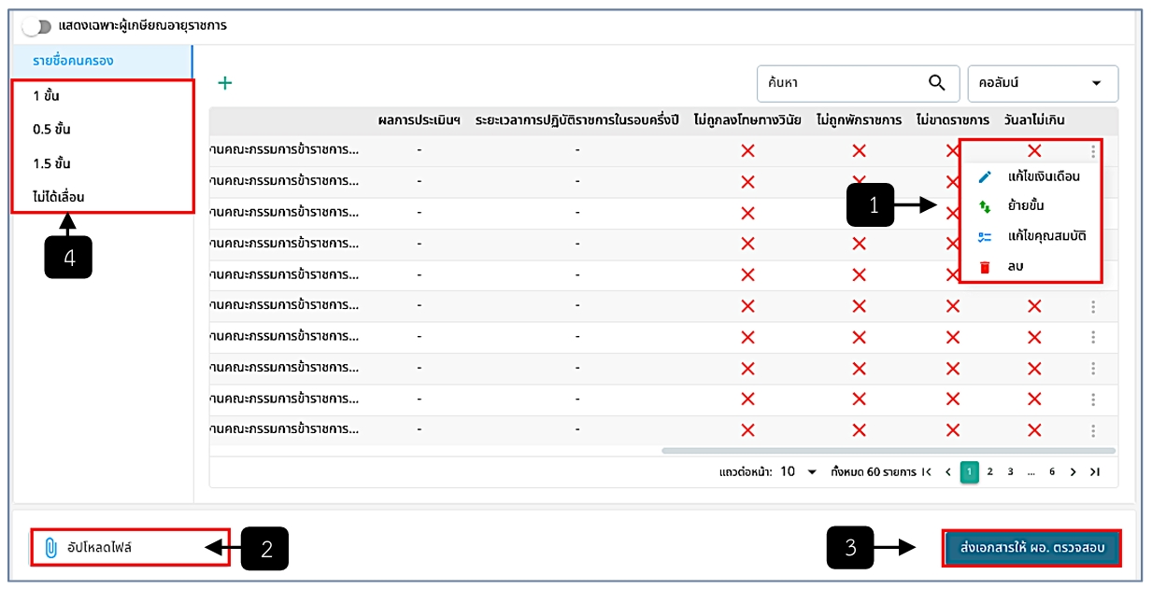
Task: Click the pencil icon for แก้ไขเงินเดือน
Action: click(x=984, y=176)
